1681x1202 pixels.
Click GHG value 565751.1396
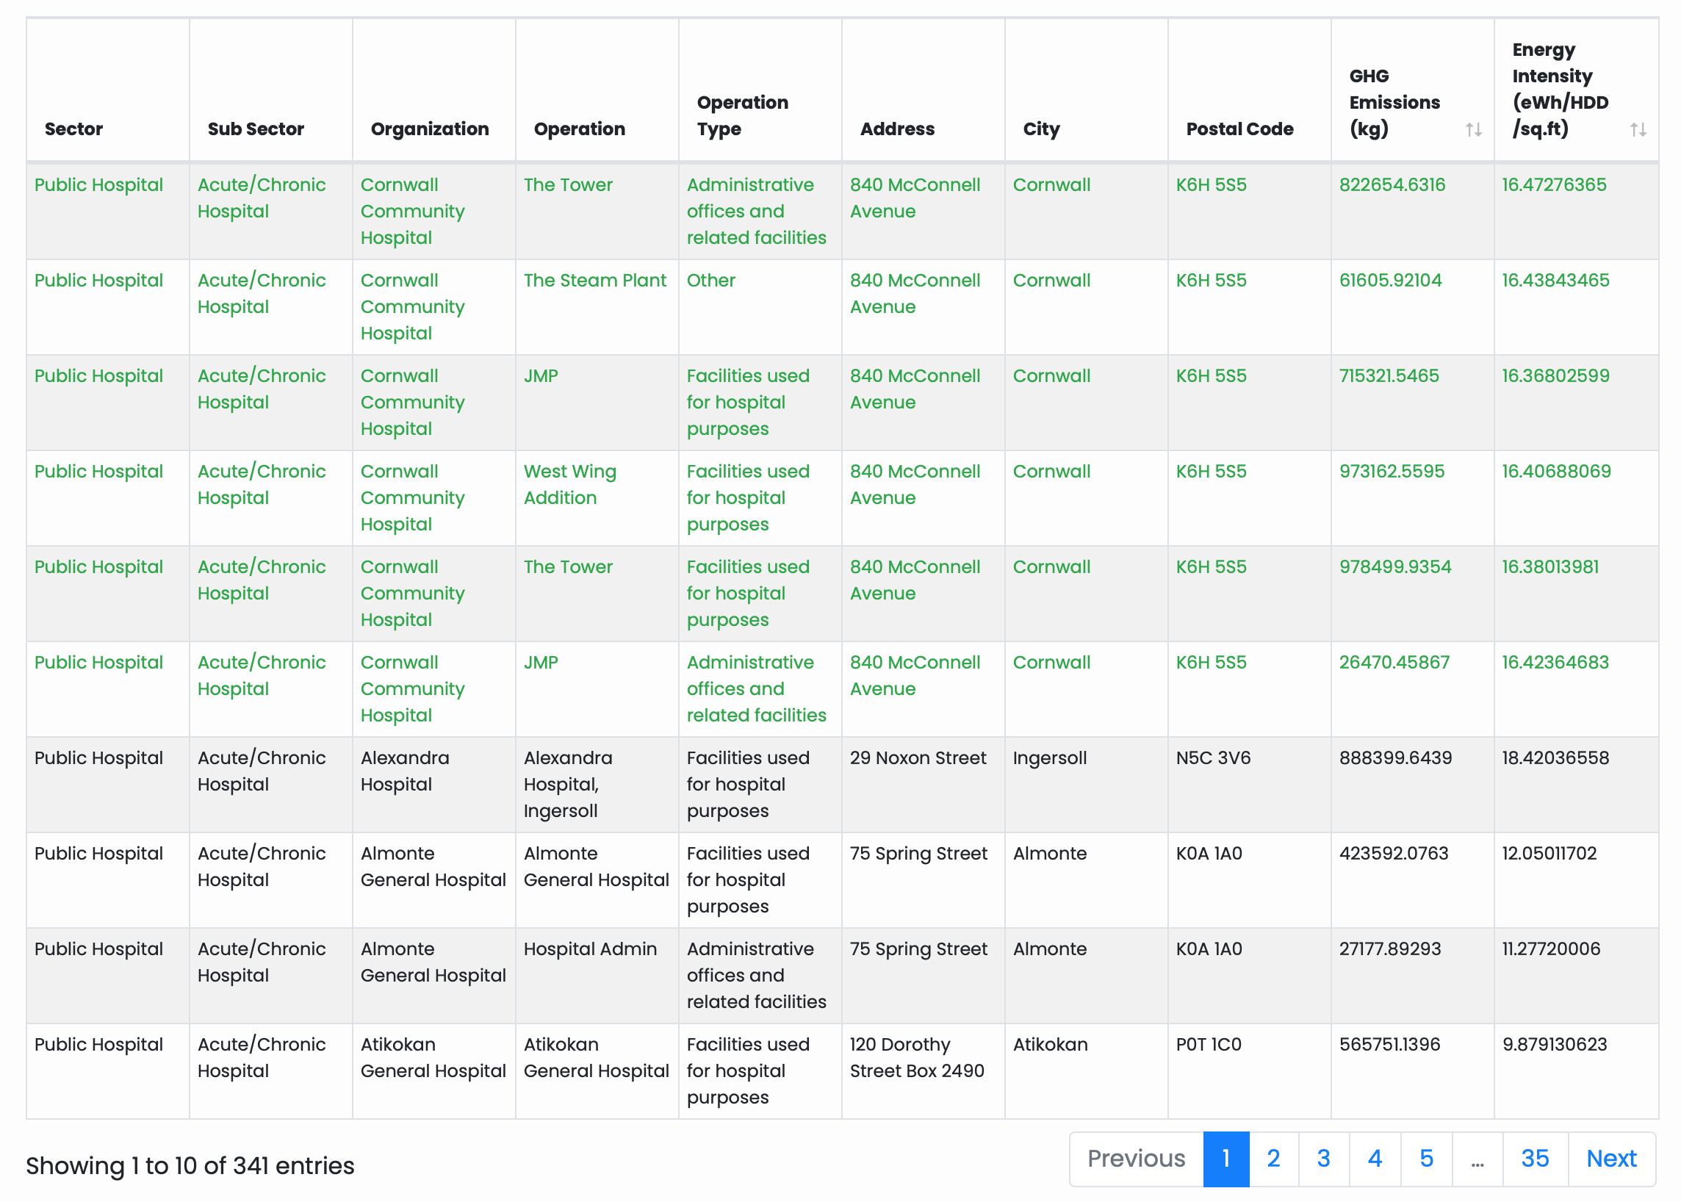click(x=1389, y=1044)
